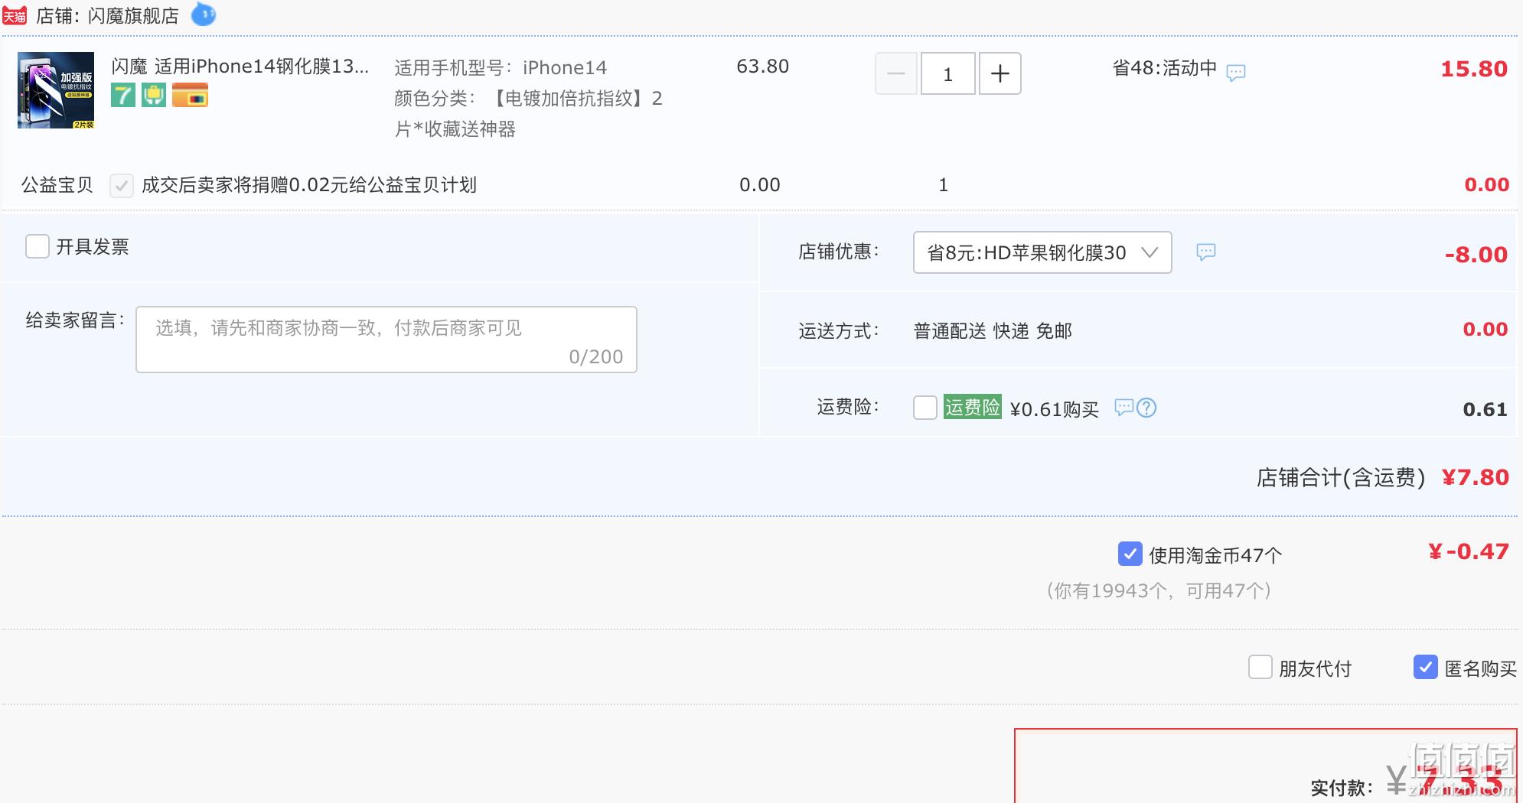This screenshot has height=803, width=1523.
Task: Open product title 闪魔 适用iPhone14钢化膜13...
Action: [240, 67]
